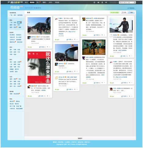
Task: Click the repost icon on the flame avatar post
Action: coord(94,35)
